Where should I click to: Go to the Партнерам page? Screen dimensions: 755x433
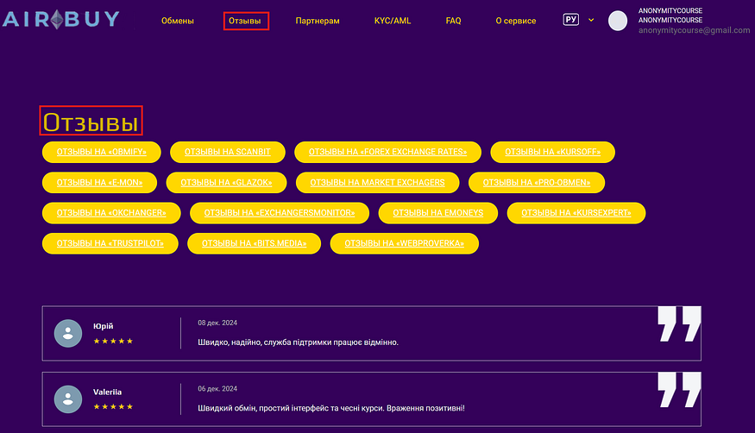click(x=318, y=21)
